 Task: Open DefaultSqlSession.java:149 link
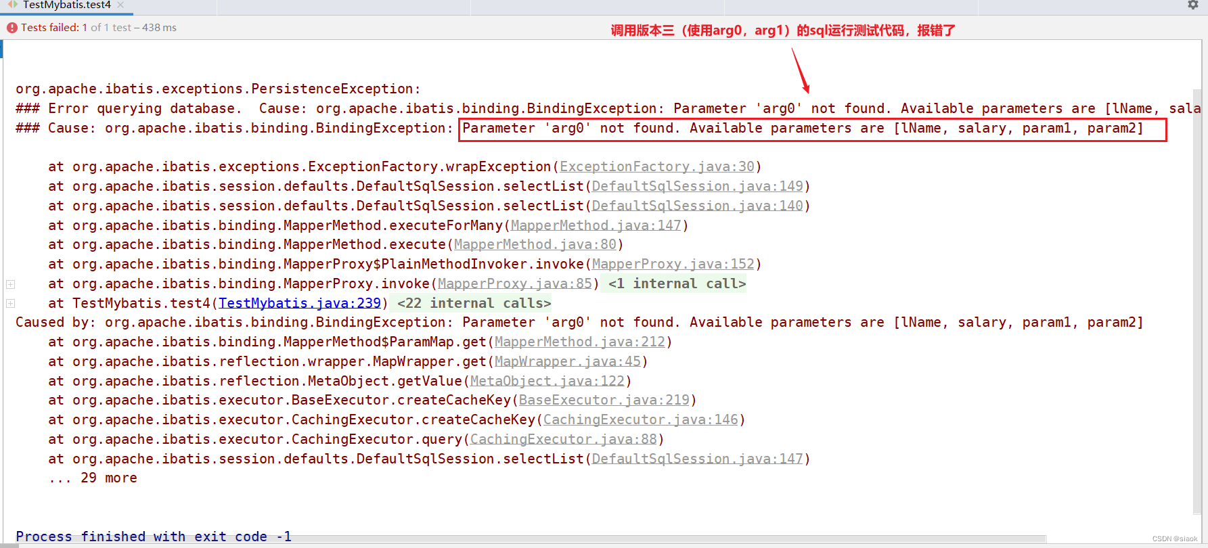pyautogui.click(x=698, y=187)
